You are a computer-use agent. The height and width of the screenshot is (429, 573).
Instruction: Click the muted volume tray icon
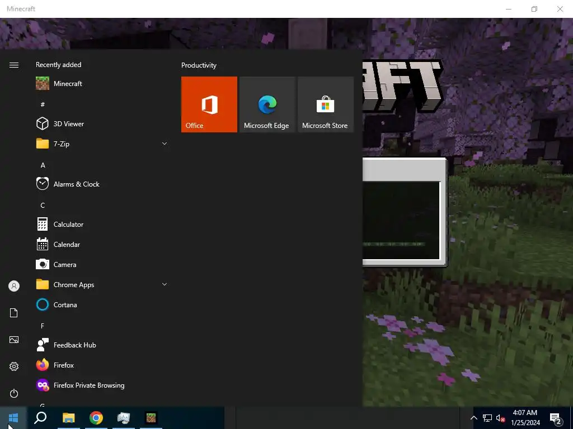point(501,418)
